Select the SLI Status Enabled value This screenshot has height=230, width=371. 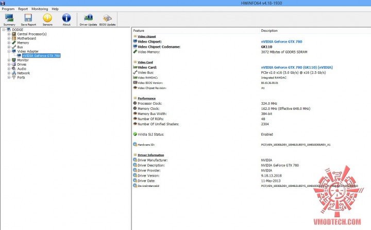coord(267,135)
